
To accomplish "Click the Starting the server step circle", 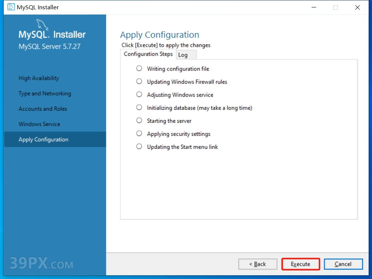I will coord(139,121).
